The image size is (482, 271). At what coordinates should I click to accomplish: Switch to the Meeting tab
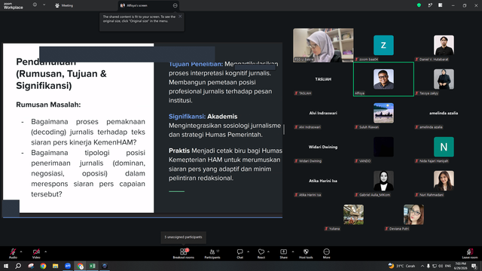click(64, 5)
